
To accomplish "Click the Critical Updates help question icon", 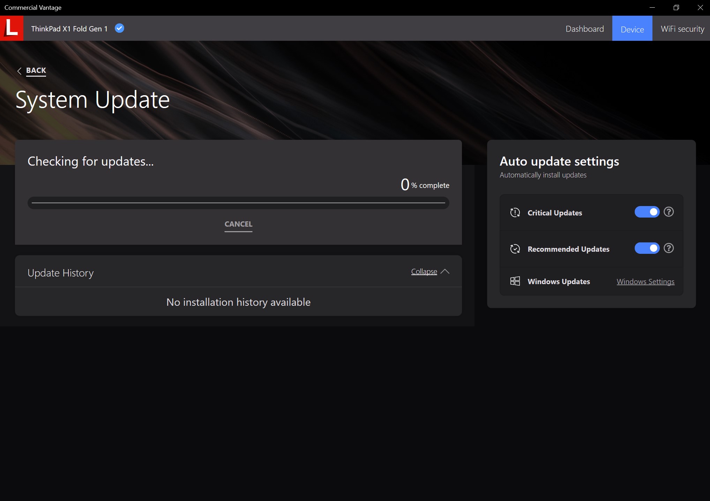I will coord(668,212).
